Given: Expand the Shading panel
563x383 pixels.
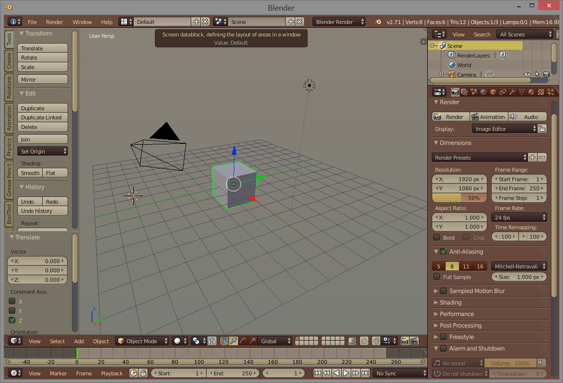Looking at the screenshot, I should point(450,302).
